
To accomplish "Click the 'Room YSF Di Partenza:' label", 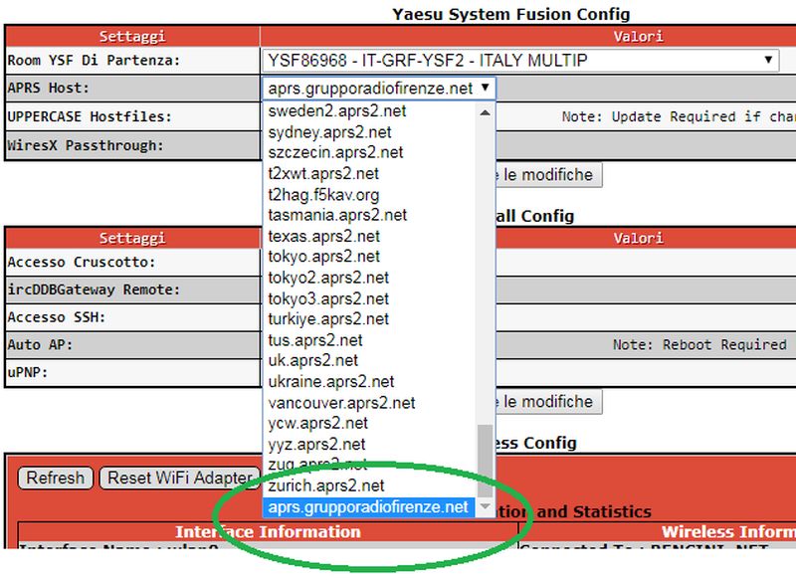I will (x=94, y=61).
